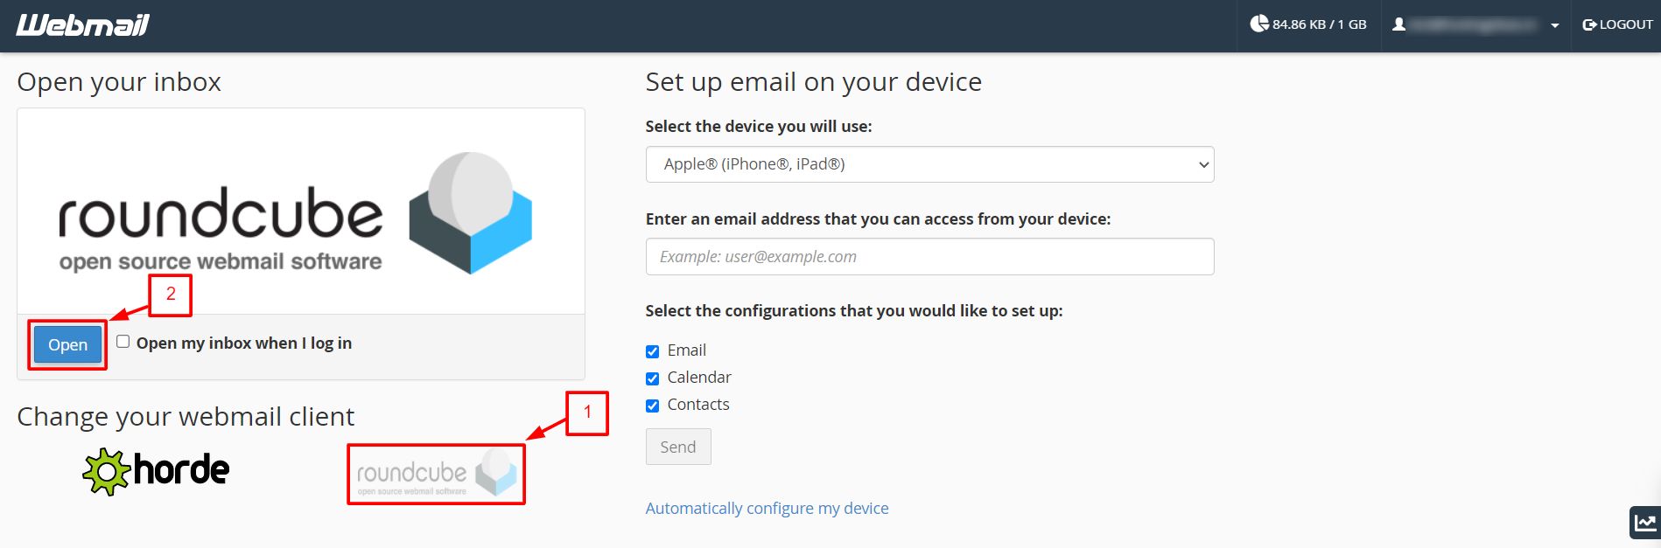Click the Webmail logo in header

click(82, 25)
